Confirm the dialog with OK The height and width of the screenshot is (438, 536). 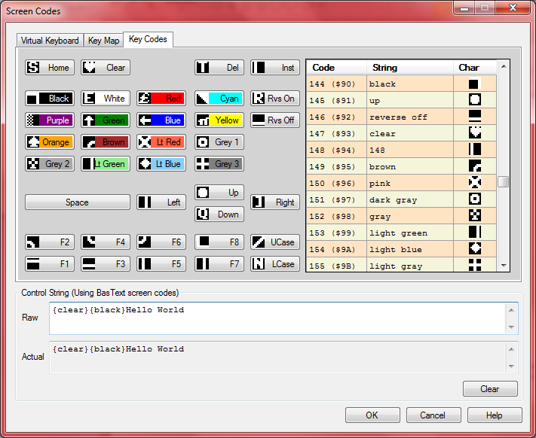point(372,415)
